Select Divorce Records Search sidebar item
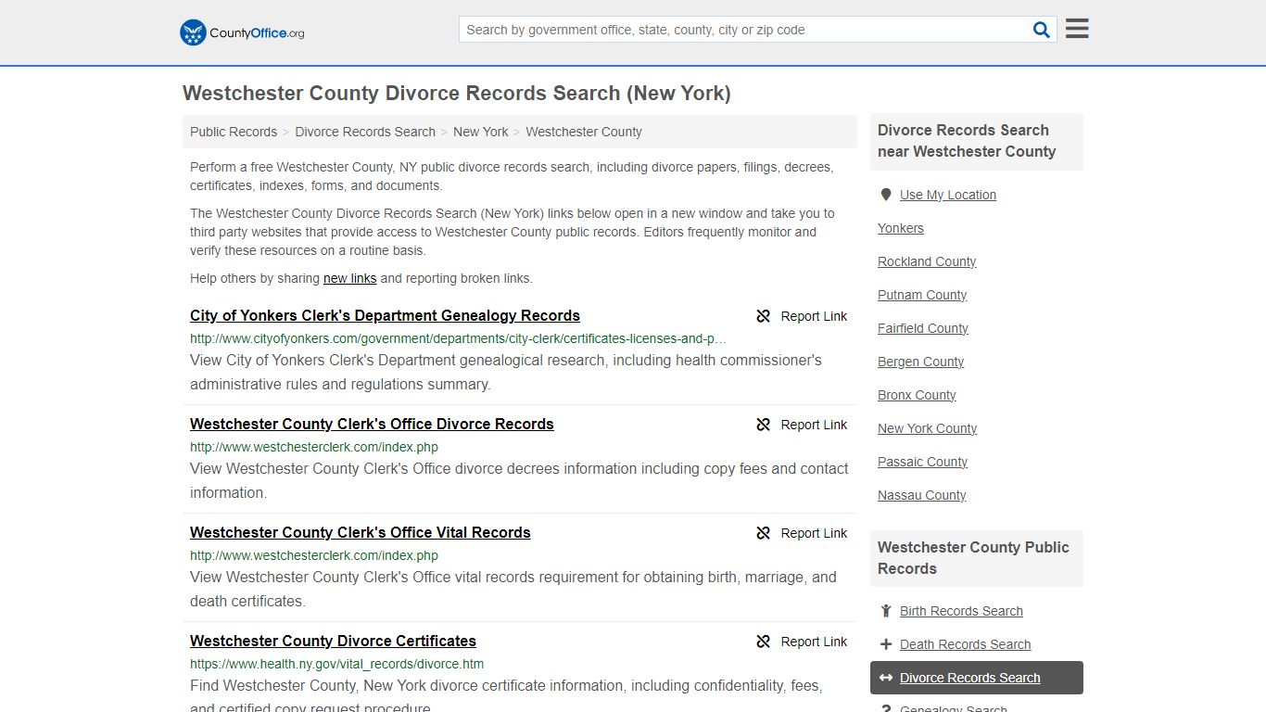Image resolution: width=1266 pixels, height=712 pixels. tap(977, 678)
